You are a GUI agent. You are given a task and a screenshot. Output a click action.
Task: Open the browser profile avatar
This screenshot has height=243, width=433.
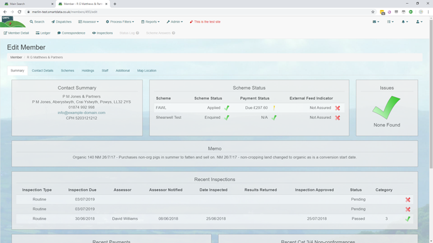click(x=421, y=12)
